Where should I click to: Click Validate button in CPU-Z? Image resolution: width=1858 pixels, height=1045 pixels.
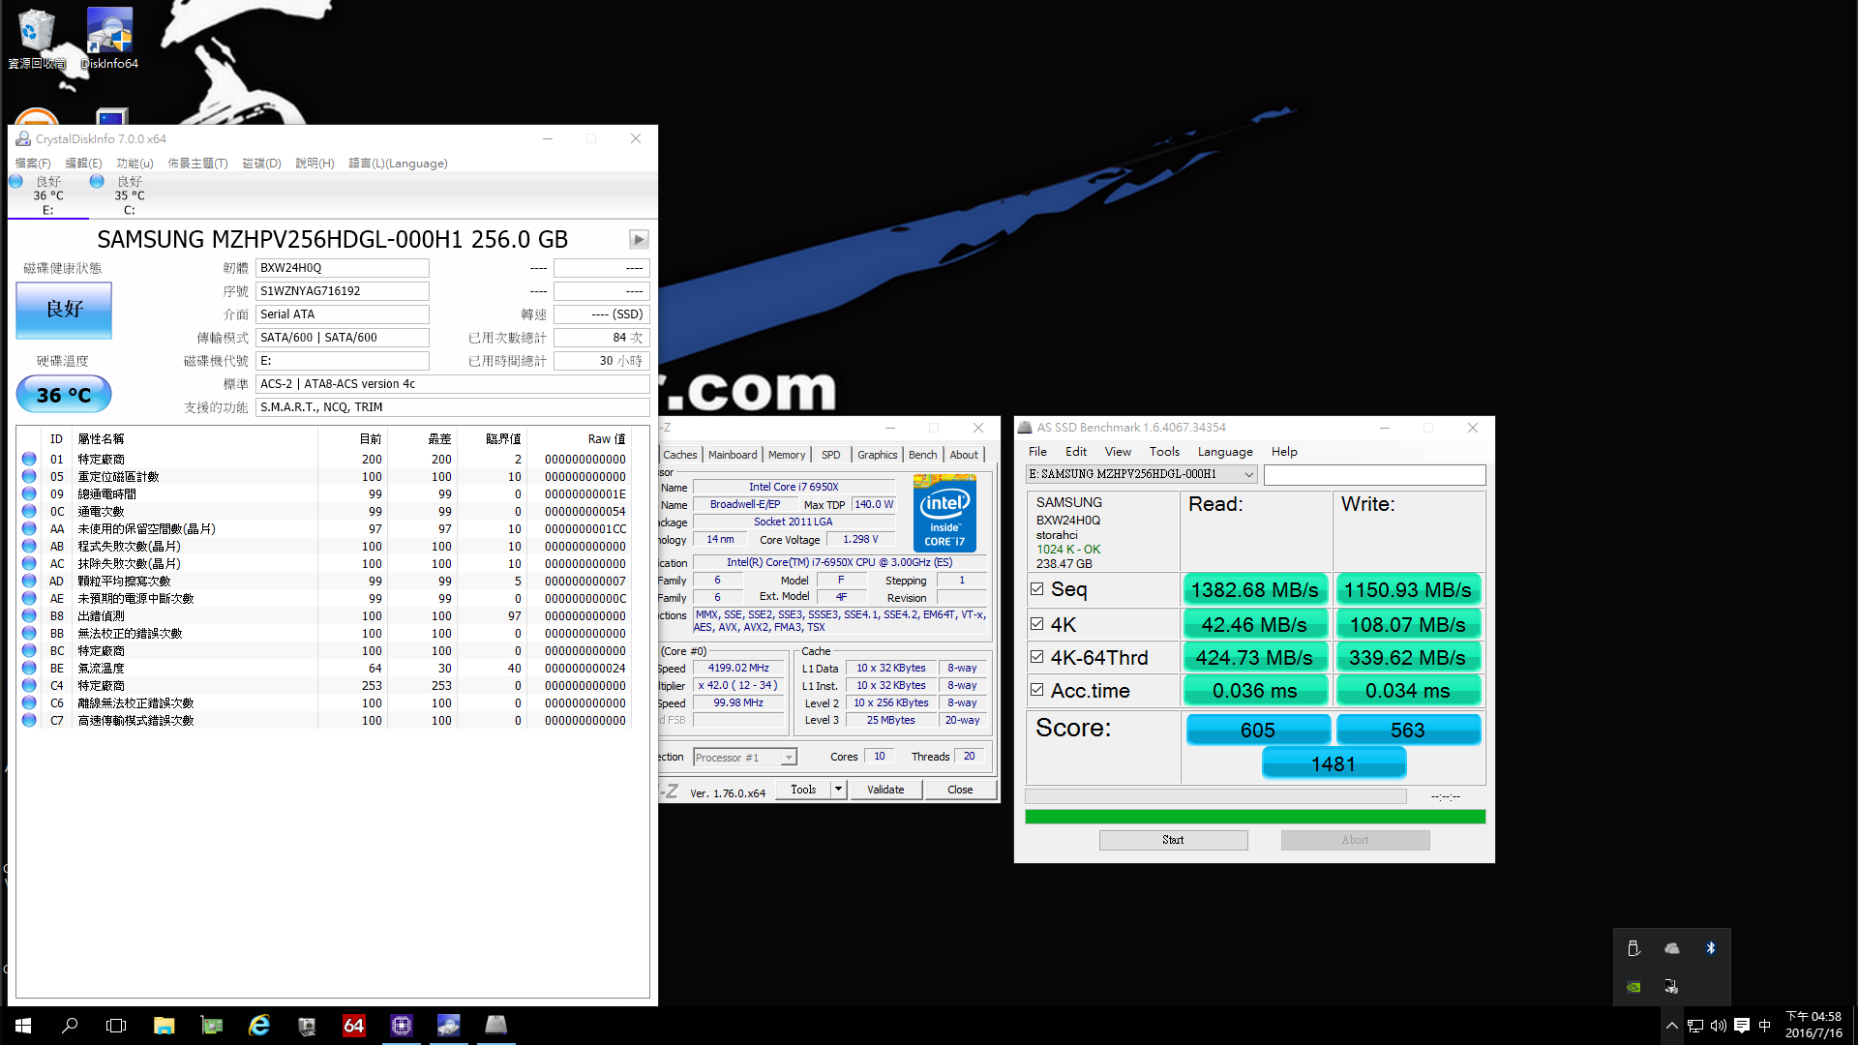(x=885, y=790)
